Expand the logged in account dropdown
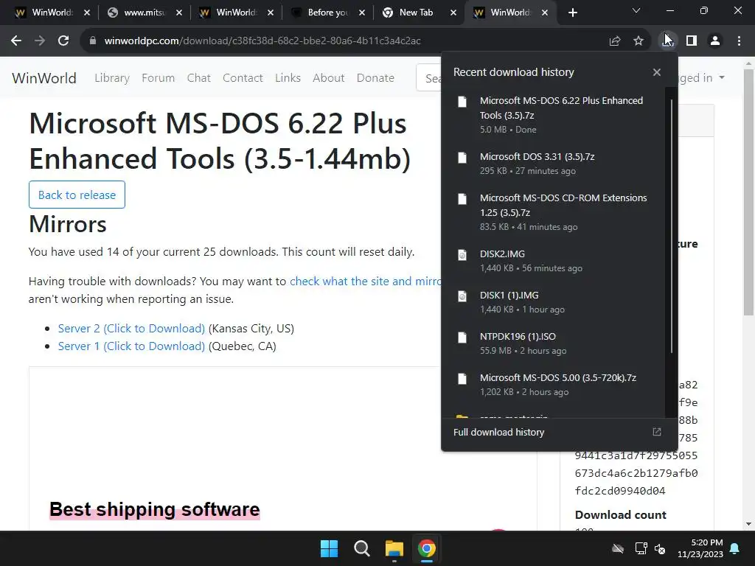This screenshot has width=755, height=566. (x=701, y=77)
